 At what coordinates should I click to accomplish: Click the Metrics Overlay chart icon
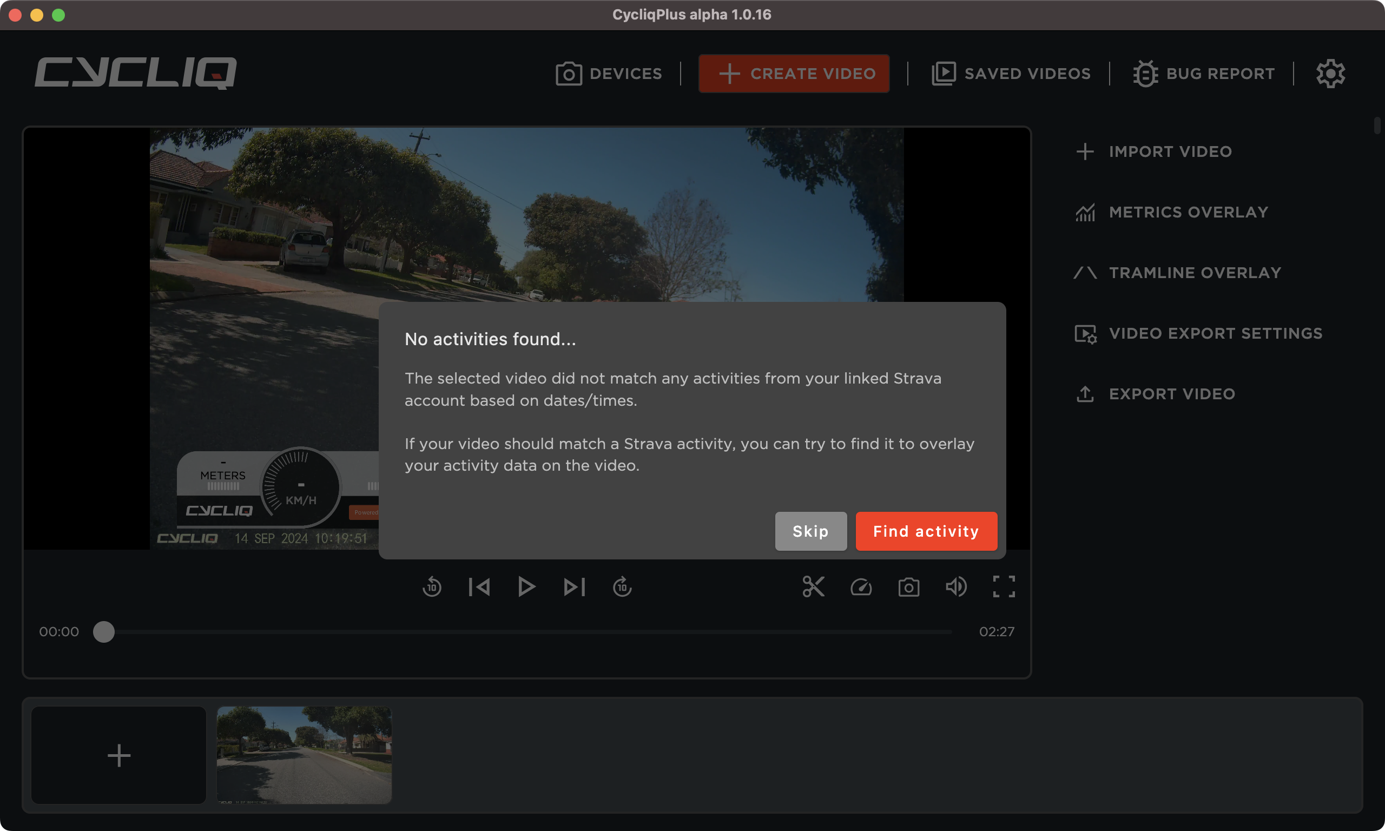[x=1085, y=212]
